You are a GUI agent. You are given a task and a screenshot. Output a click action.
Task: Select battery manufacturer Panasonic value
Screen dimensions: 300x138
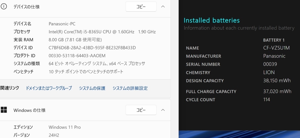(274, 56)
